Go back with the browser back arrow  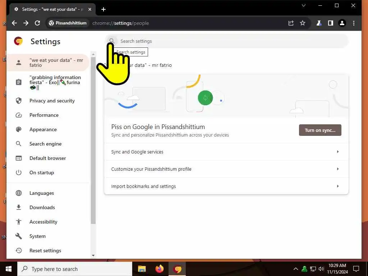[x=14, y=23]
